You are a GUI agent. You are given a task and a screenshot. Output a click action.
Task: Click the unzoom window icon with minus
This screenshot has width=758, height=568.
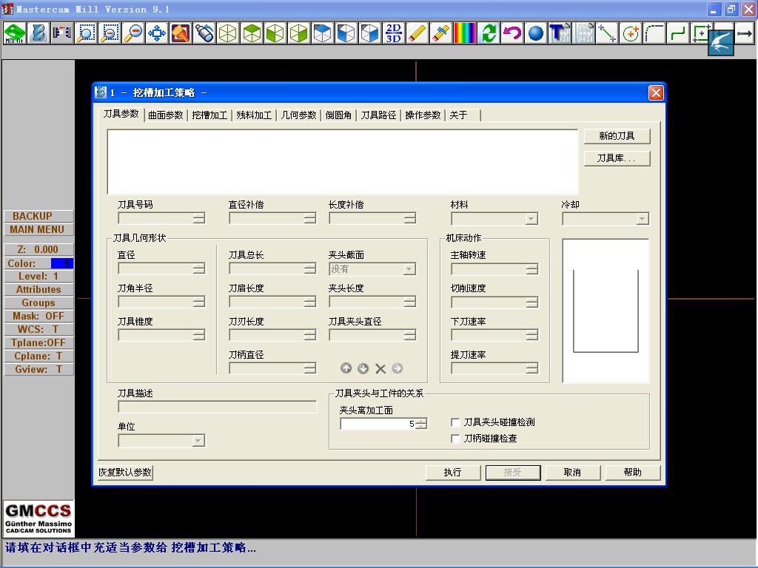click(110, 33)
